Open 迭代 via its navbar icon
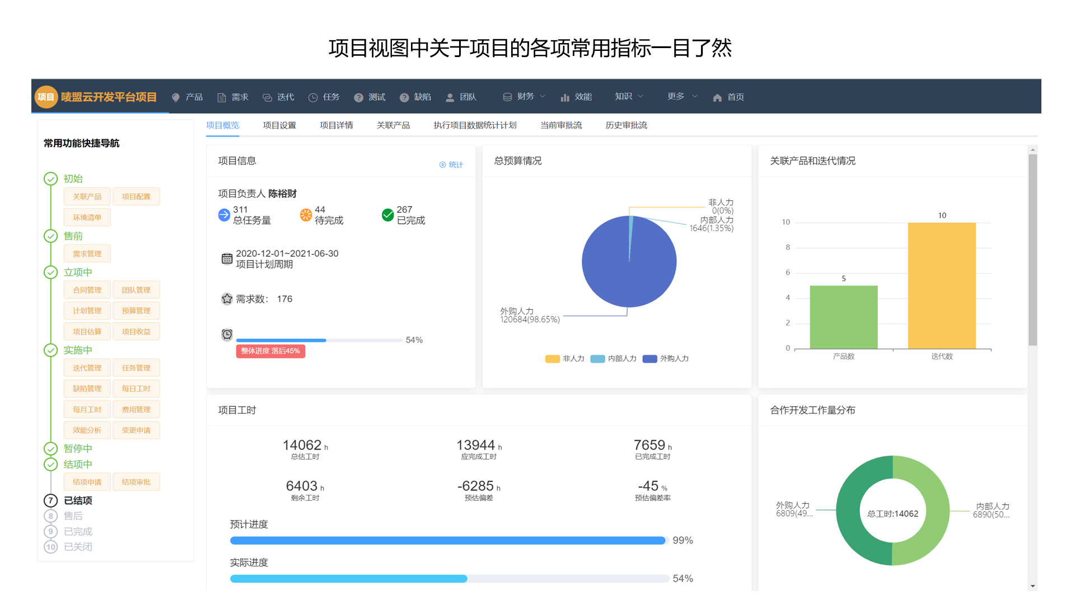 click(x=267, y=97)
